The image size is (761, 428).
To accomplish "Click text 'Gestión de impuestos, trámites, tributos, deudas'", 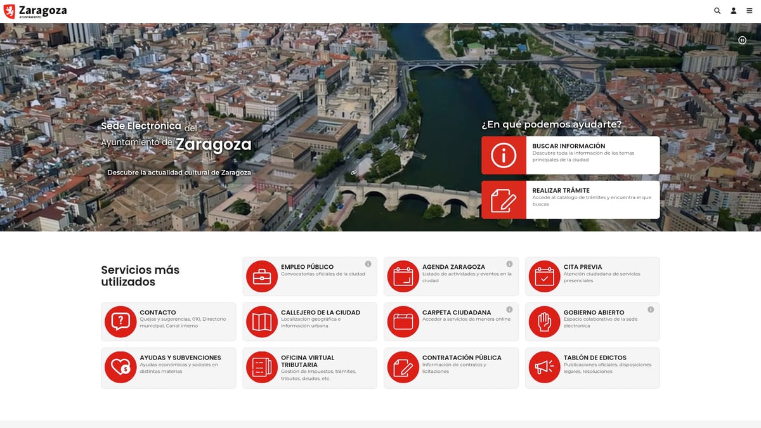I will coord(318,375).
